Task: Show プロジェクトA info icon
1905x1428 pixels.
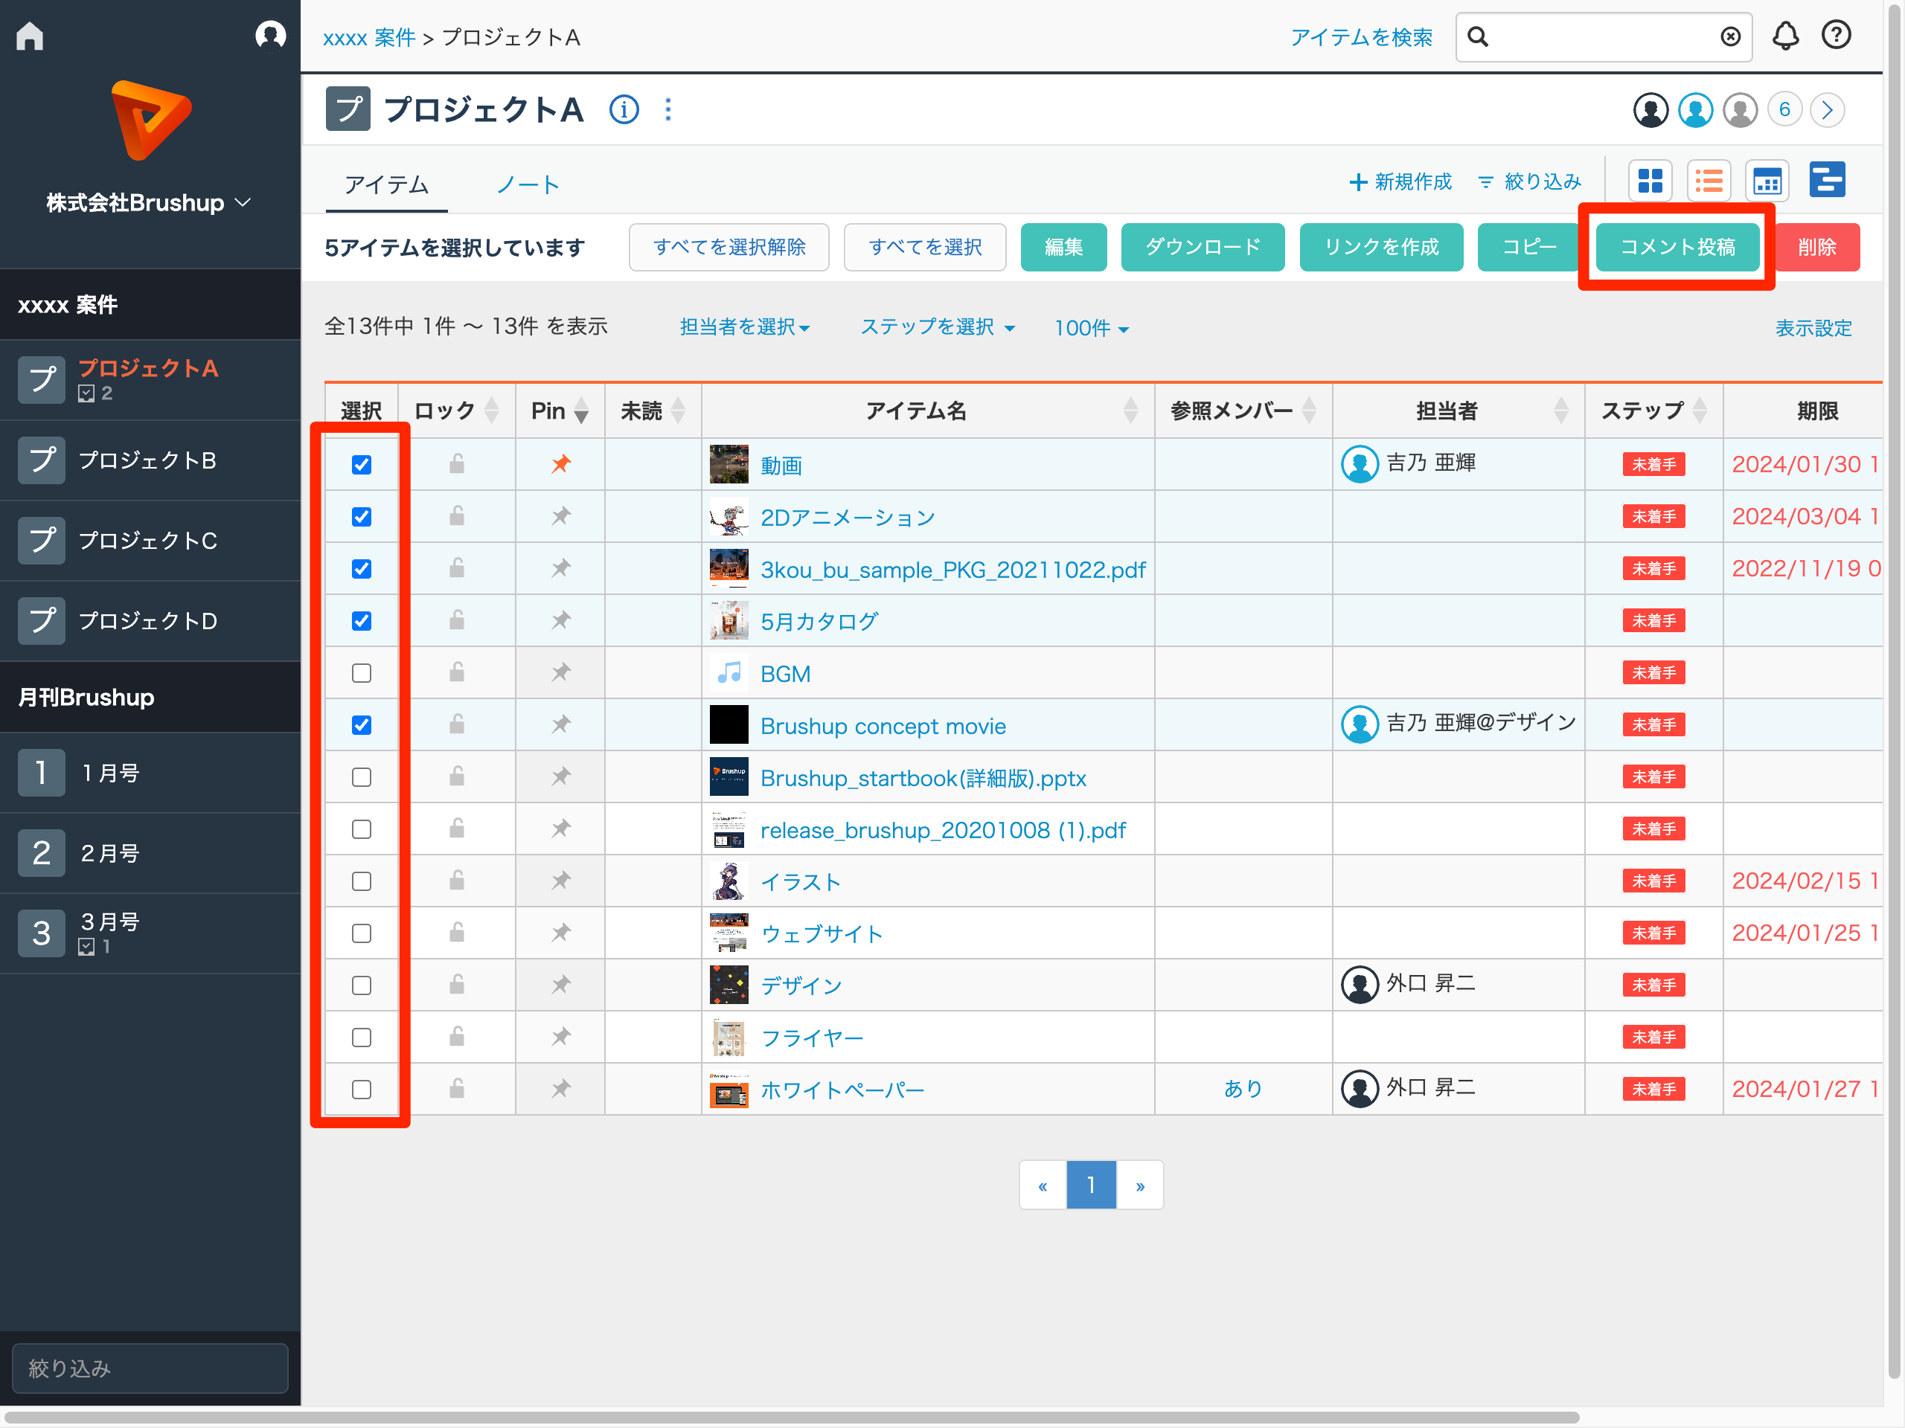Action: (x=624, y=109)
